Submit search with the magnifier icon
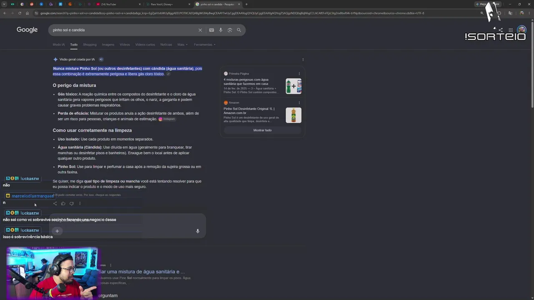The width and height of the screenshot is (534, 300). pos(239,30)
